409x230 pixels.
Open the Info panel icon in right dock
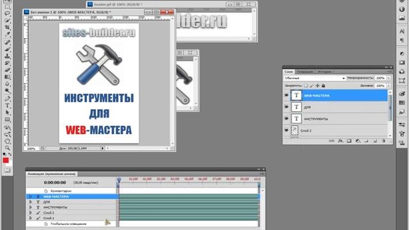pos(402,9)
